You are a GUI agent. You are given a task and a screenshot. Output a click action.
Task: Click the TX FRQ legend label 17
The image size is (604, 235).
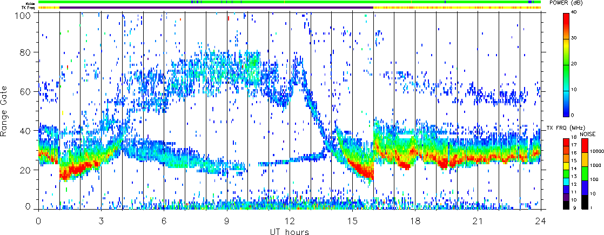(x=574, y=145)
